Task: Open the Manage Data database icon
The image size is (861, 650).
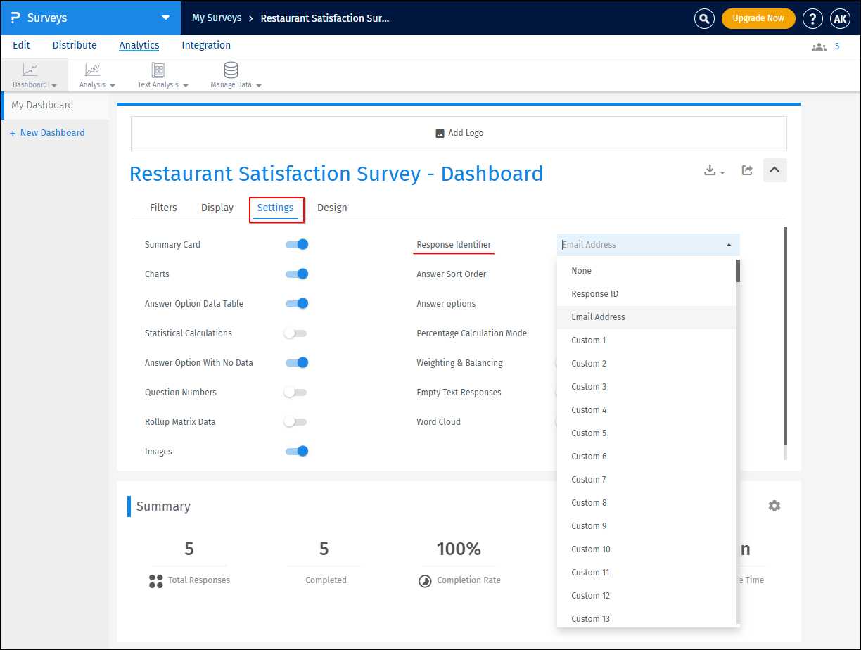Action: point(231,70)
